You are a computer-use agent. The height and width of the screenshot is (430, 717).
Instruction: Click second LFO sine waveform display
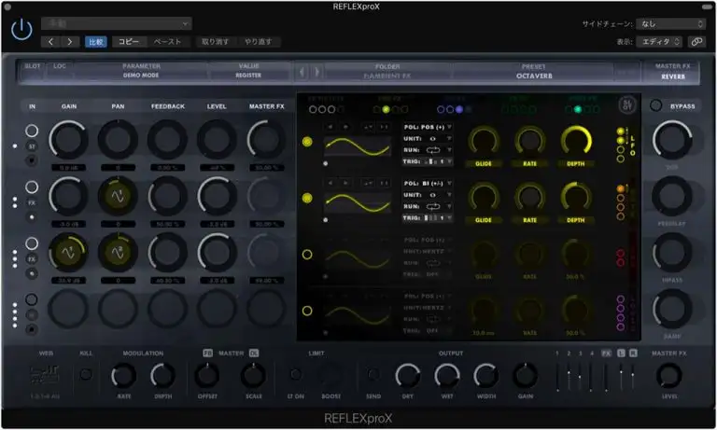pyautogui.click(x=358, y=203)
